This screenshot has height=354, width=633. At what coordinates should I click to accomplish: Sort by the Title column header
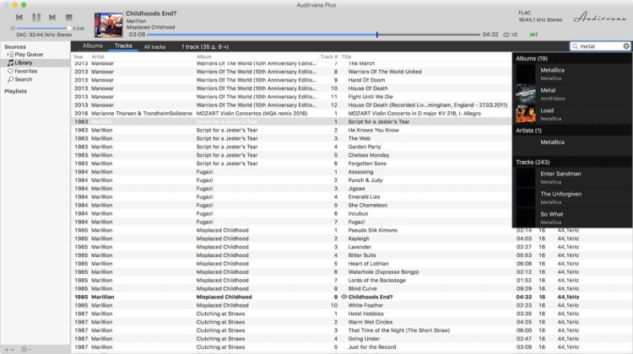tap(346, 56)
